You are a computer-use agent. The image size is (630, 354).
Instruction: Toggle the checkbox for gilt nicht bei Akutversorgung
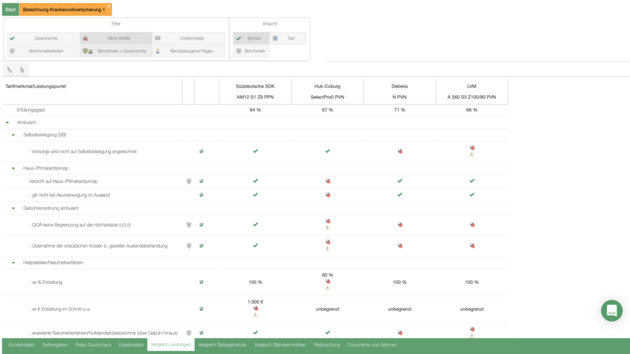tap(201, 195)
